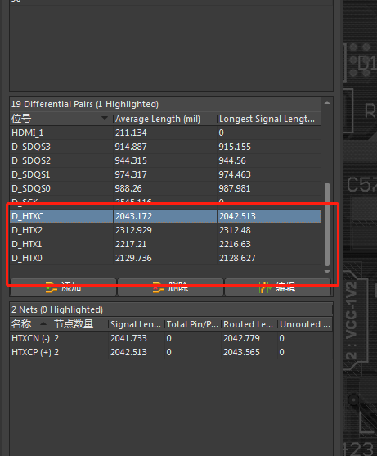The image size is (377, 456).
Task: Sort differential pairs by 位号 column arrow
Action: [105, 118]
